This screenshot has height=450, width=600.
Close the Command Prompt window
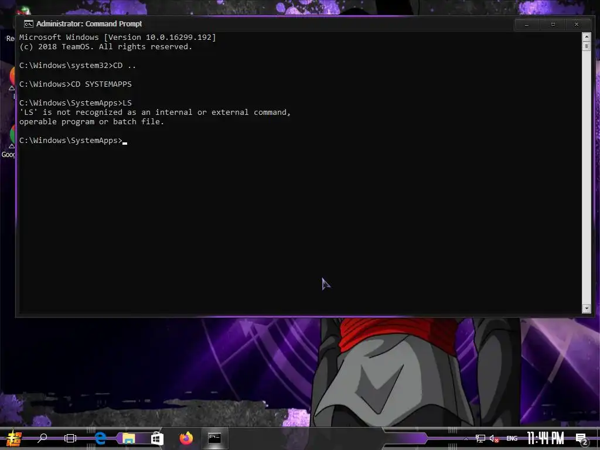point(577,25)
